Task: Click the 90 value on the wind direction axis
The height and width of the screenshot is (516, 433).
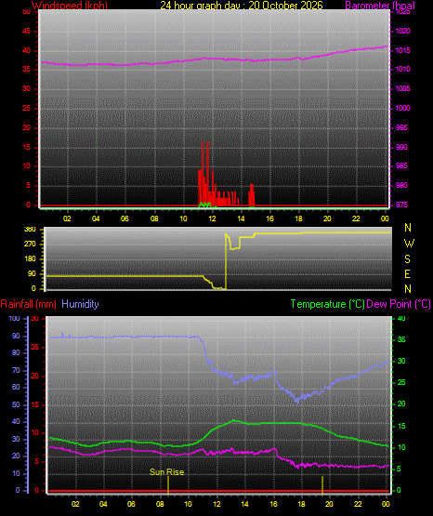Action: [33, 273]
